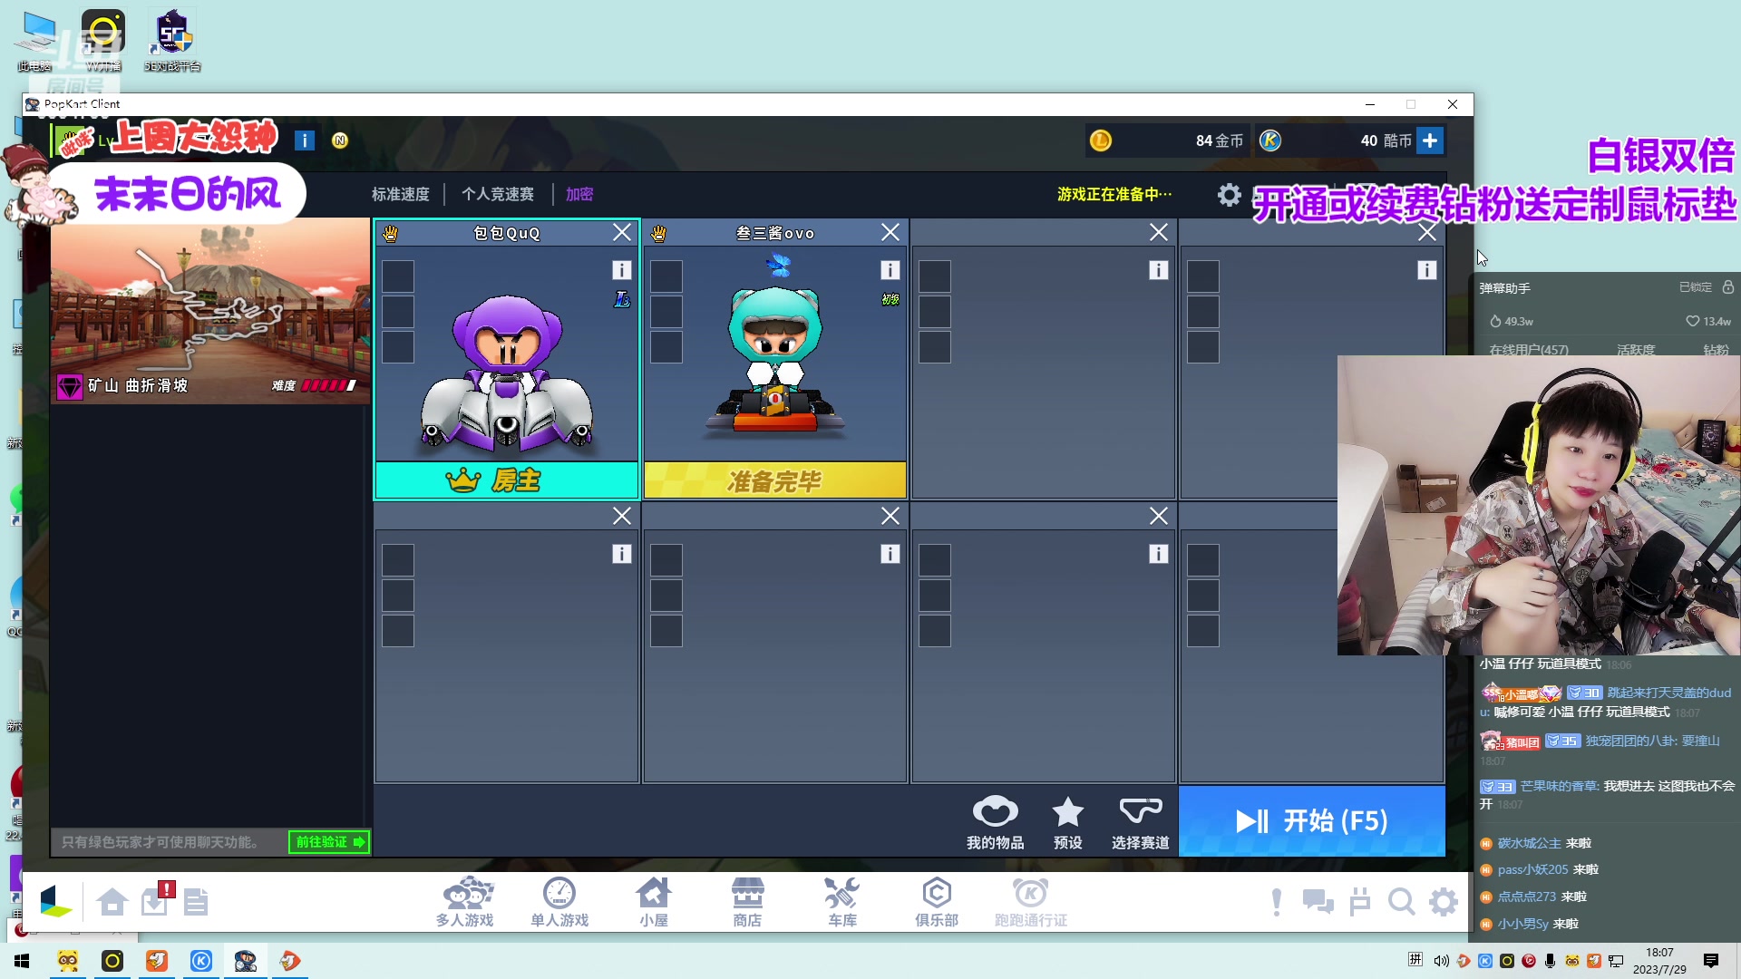Screen dimensions: 1741x979
Task: Click the chat input field
Action: 169,842
